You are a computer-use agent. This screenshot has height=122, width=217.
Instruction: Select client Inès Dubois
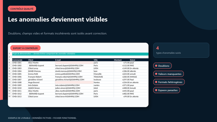click(x=41, y=85)
